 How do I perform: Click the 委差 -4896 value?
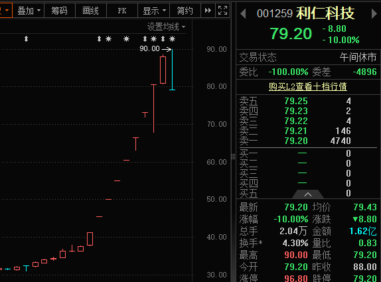[x=364, y=72]
